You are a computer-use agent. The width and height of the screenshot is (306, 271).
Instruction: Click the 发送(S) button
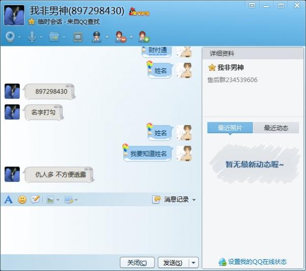click(x=173, y=262)
